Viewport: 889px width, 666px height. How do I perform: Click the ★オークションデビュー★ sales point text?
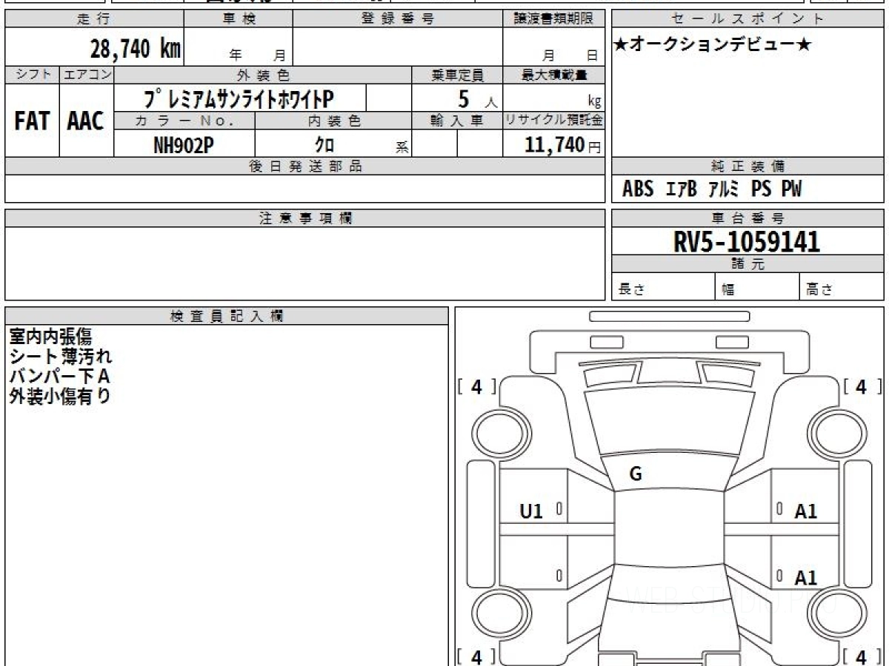click(x=713, y=45)
